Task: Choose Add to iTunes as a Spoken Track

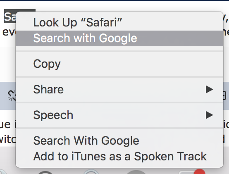Action: [119, 156]
